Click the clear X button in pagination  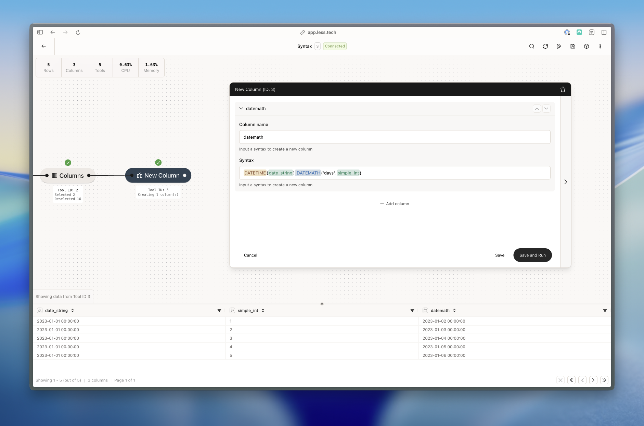click(x=561, y=380)
